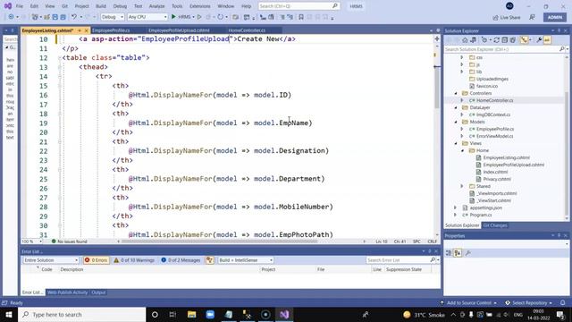Open the Debug configuration dropdown
The image size is (572, 322).
(113, 17)
